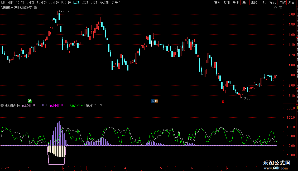
Task: Open F10 company information
Action: 263,2
